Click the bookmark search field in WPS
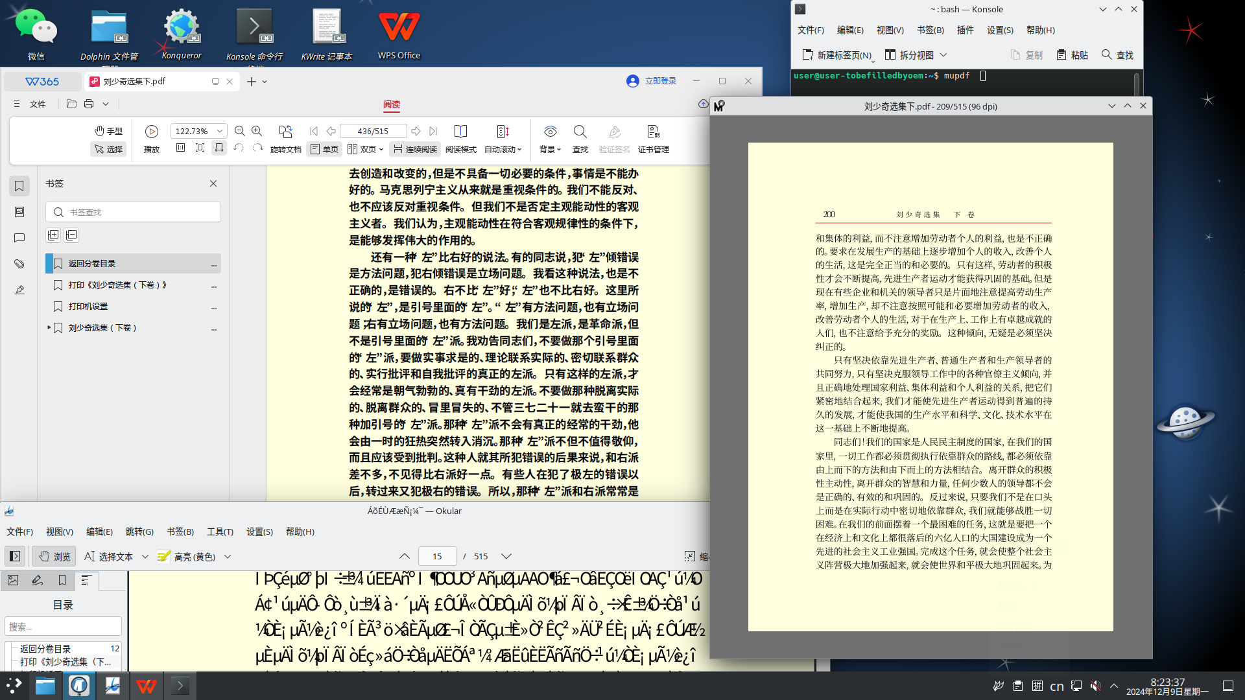 tap(133, 212)
